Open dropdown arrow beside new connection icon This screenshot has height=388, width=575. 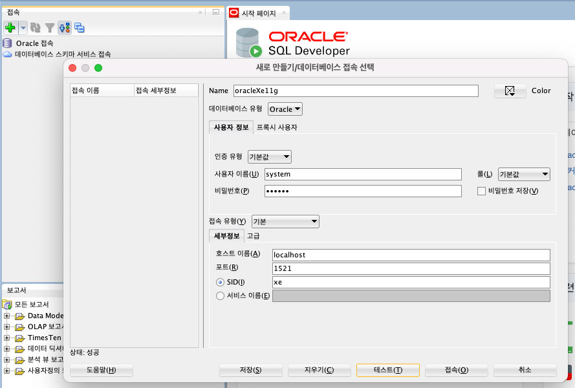pyautogui.click(x=23, y=28)
